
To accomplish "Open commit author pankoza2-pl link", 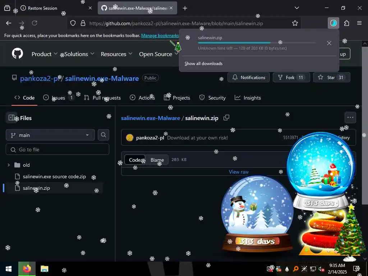I will point(150,138).
